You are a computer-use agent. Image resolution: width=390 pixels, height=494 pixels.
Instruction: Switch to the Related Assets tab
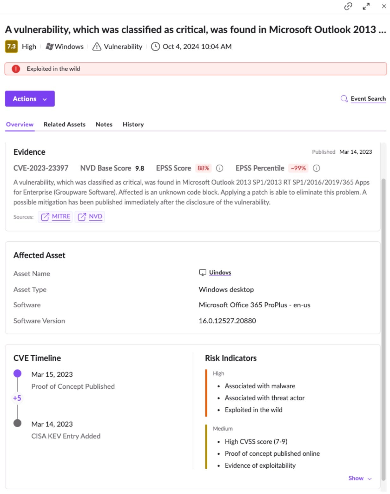click(64, 124)
